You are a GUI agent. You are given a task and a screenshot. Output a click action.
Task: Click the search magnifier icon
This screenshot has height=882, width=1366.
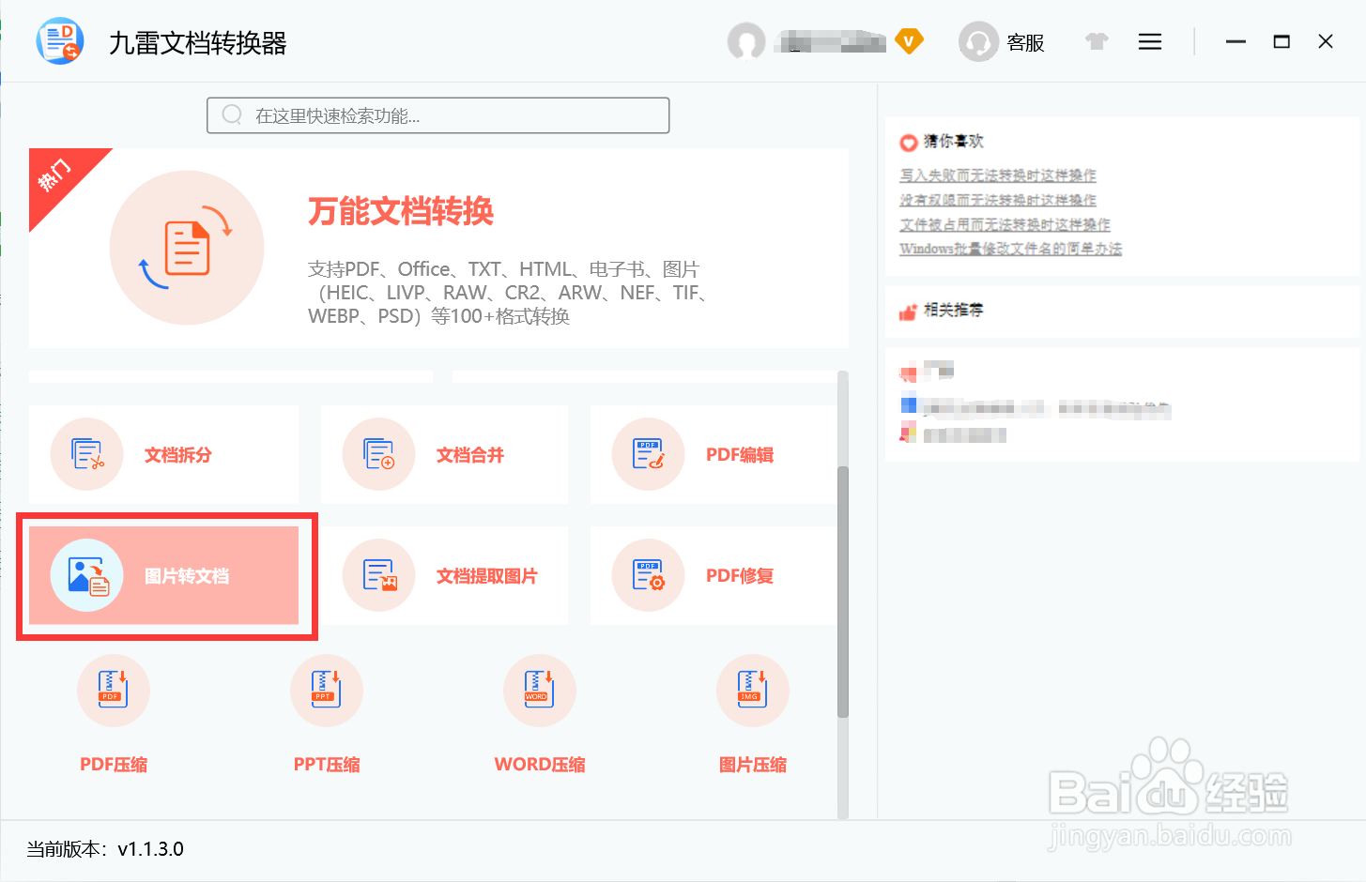(232, 114)
